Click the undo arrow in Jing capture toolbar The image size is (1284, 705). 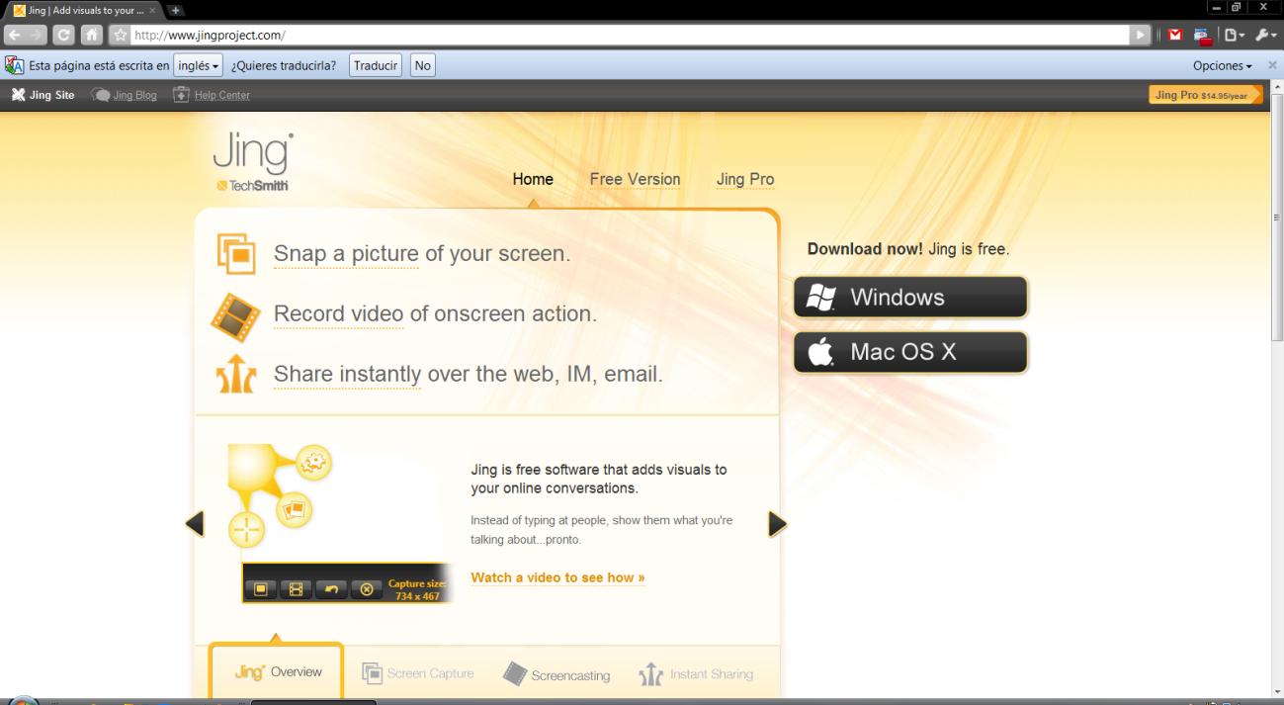[x=331, y=589]
